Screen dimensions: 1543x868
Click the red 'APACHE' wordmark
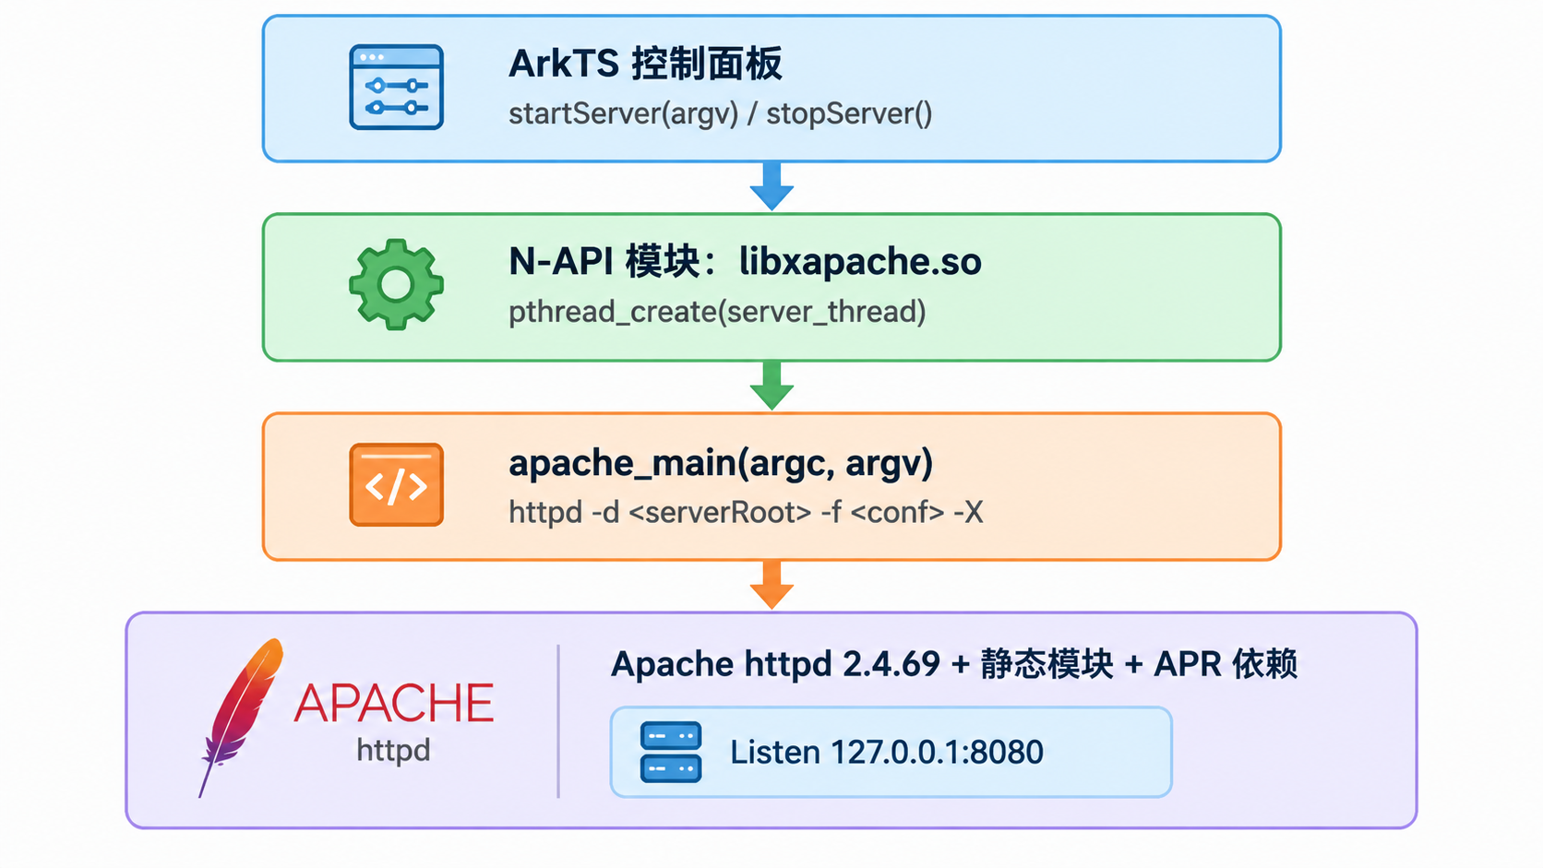click(x=394, y=704)
